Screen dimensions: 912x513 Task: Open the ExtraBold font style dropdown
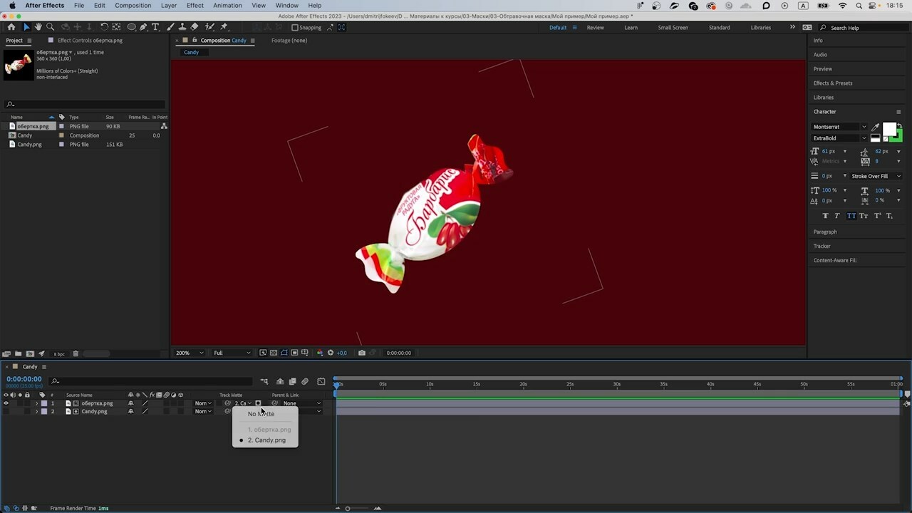pos(839,138)
